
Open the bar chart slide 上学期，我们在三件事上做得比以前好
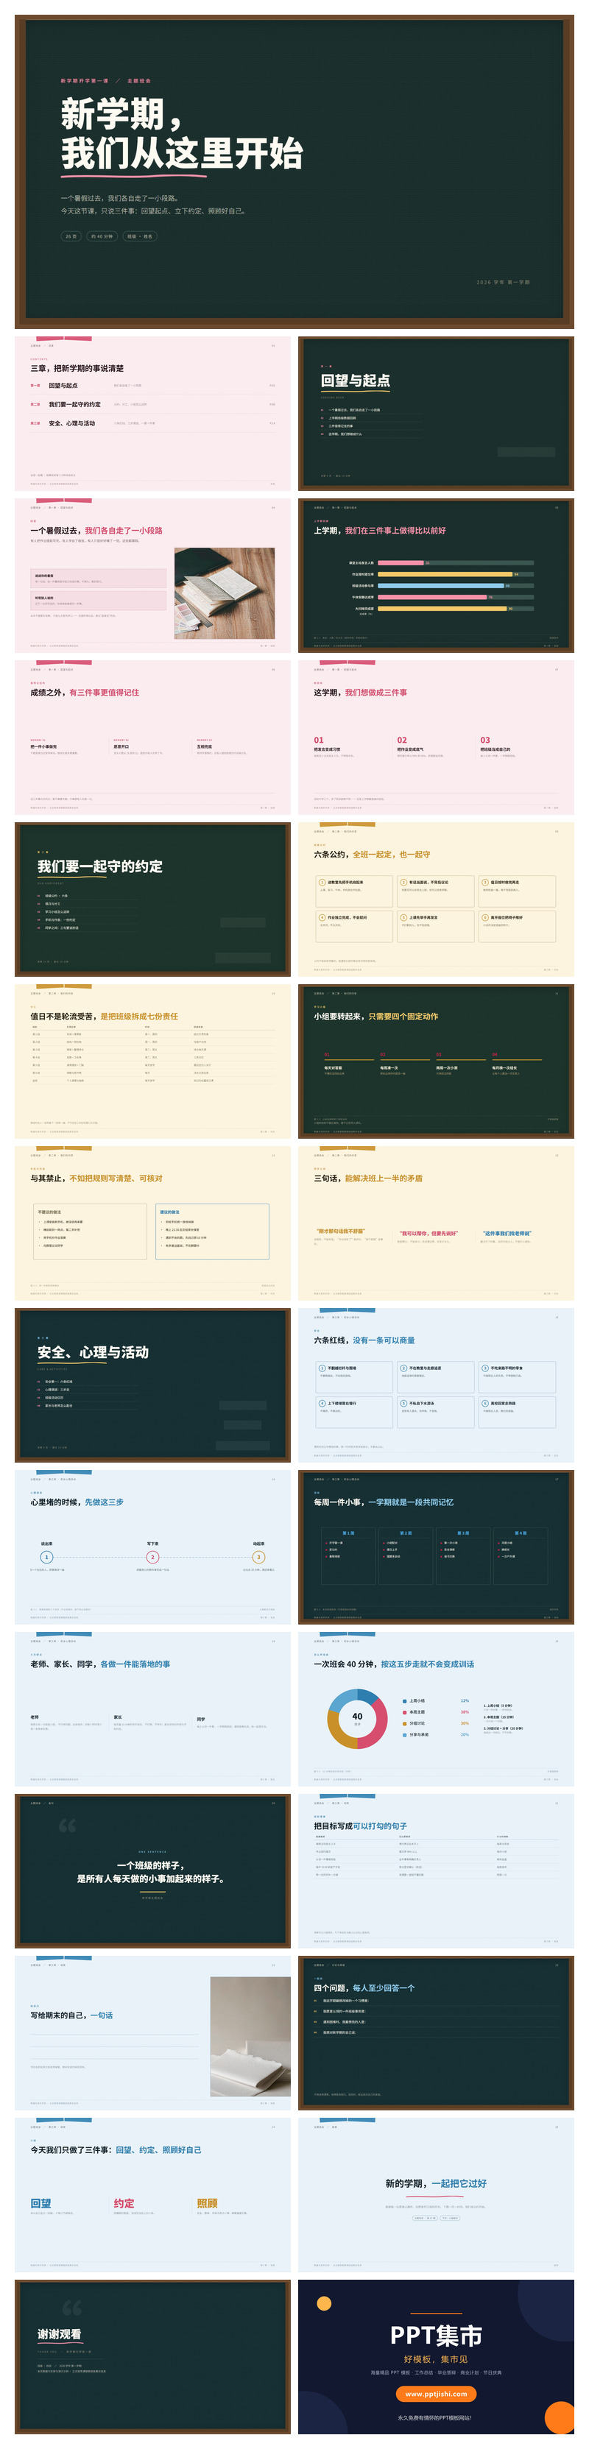pos(436,575)
